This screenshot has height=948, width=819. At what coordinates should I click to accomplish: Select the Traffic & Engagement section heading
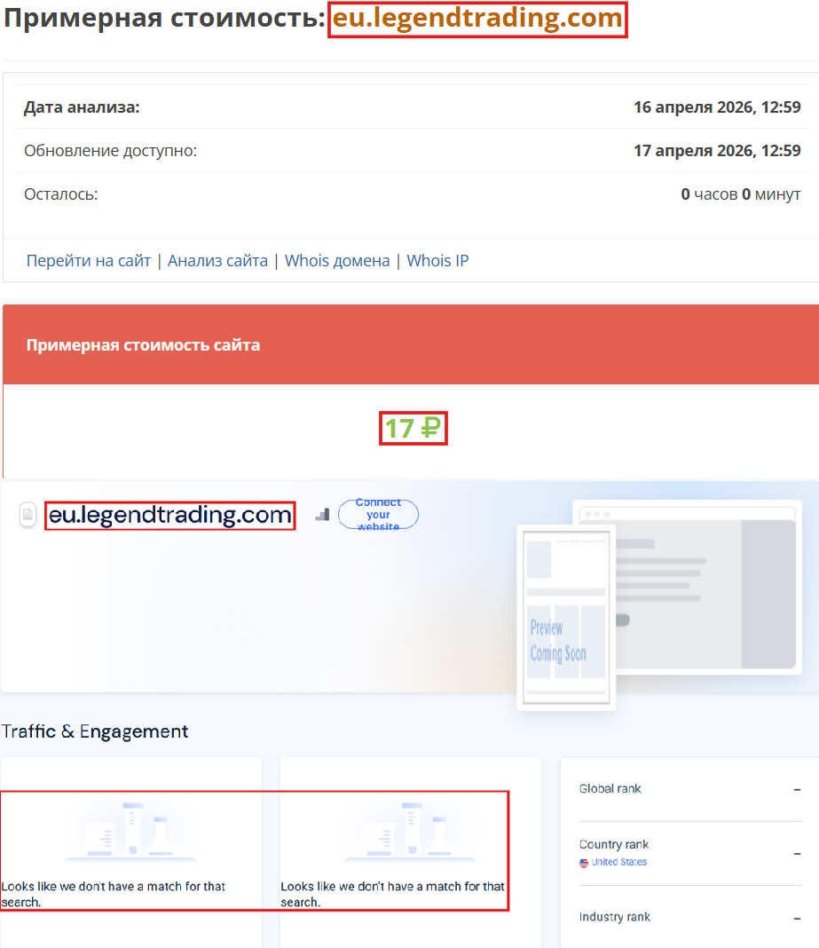click(95, 731)
